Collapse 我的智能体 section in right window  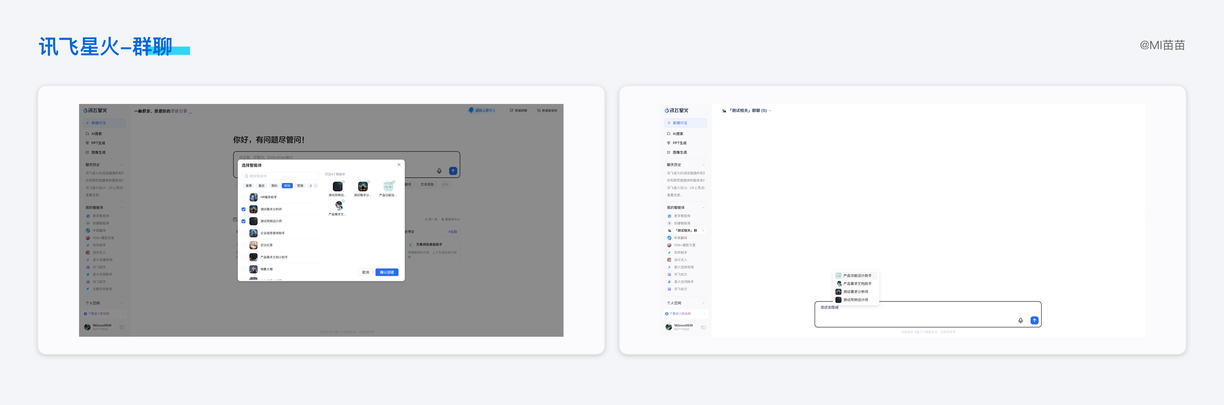pyautogui.click(x=703, y=208)
